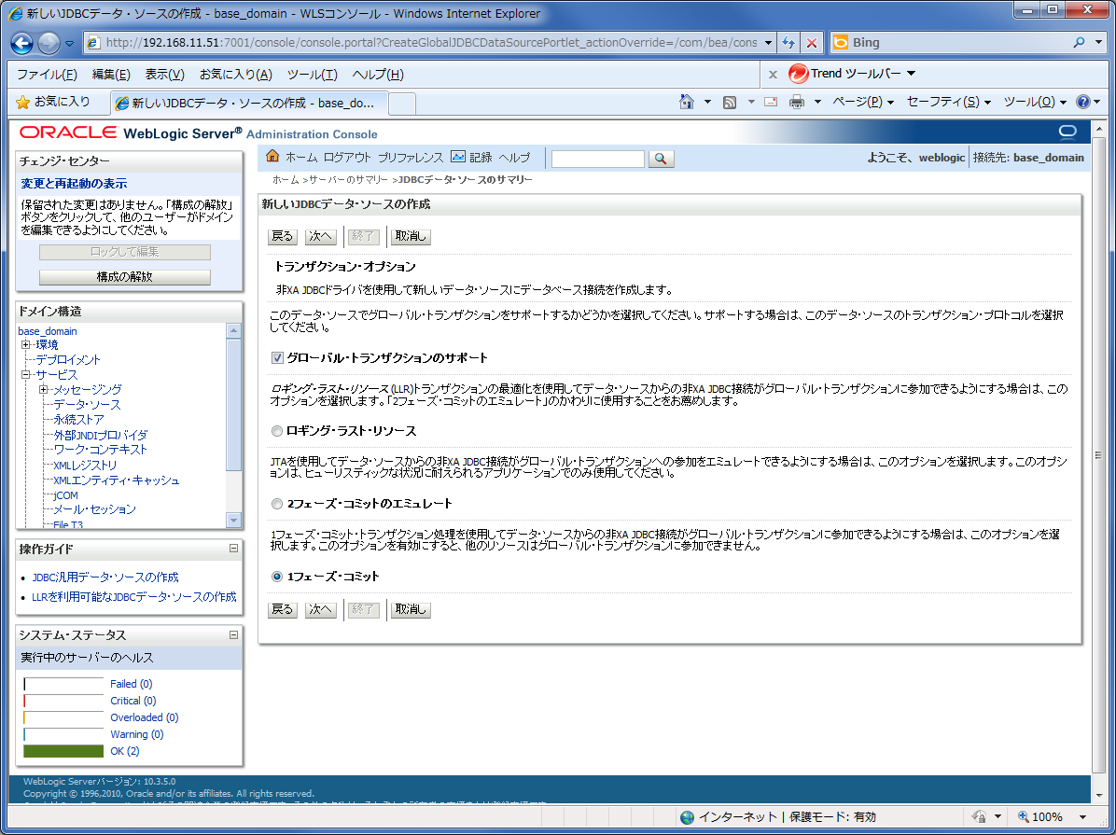Open the zoom 100% dropdown arrow
This screenshot has width=1116, height=835.
pyautogui.click(x=1082, y=816)
